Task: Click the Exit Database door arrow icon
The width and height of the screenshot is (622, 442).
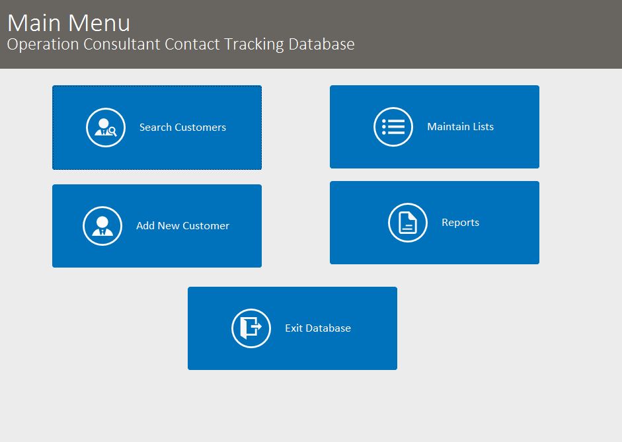Action: point(251,328)
